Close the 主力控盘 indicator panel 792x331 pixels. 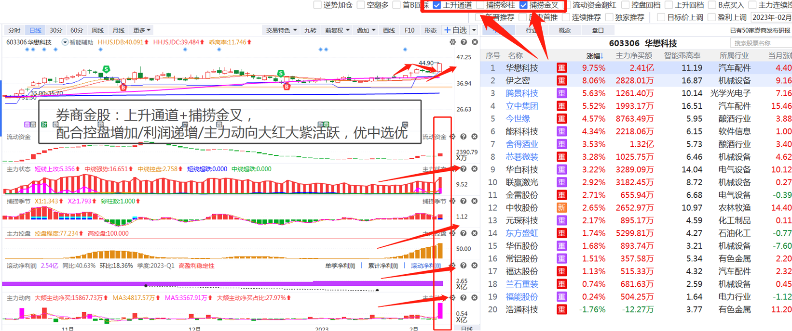pyautogui.click(x=475, y=233)
